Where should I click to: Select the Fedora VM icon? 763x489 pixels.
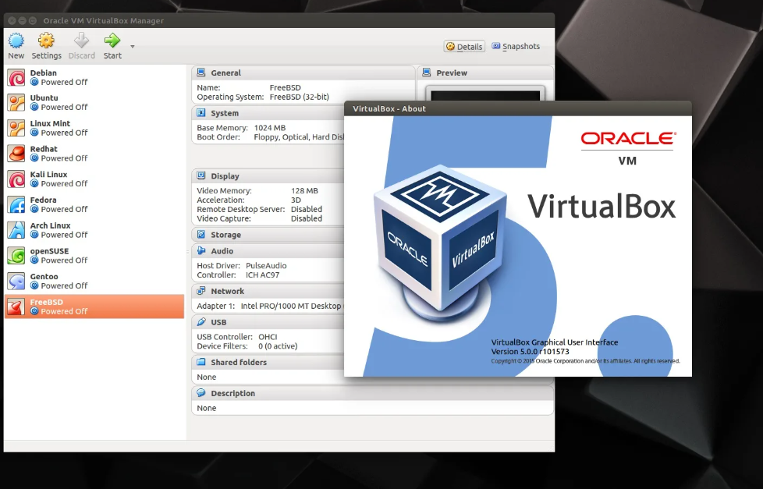coord(16,205)
